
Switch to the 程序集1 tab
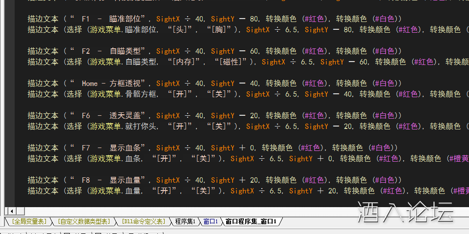click(x=185, y=222)
